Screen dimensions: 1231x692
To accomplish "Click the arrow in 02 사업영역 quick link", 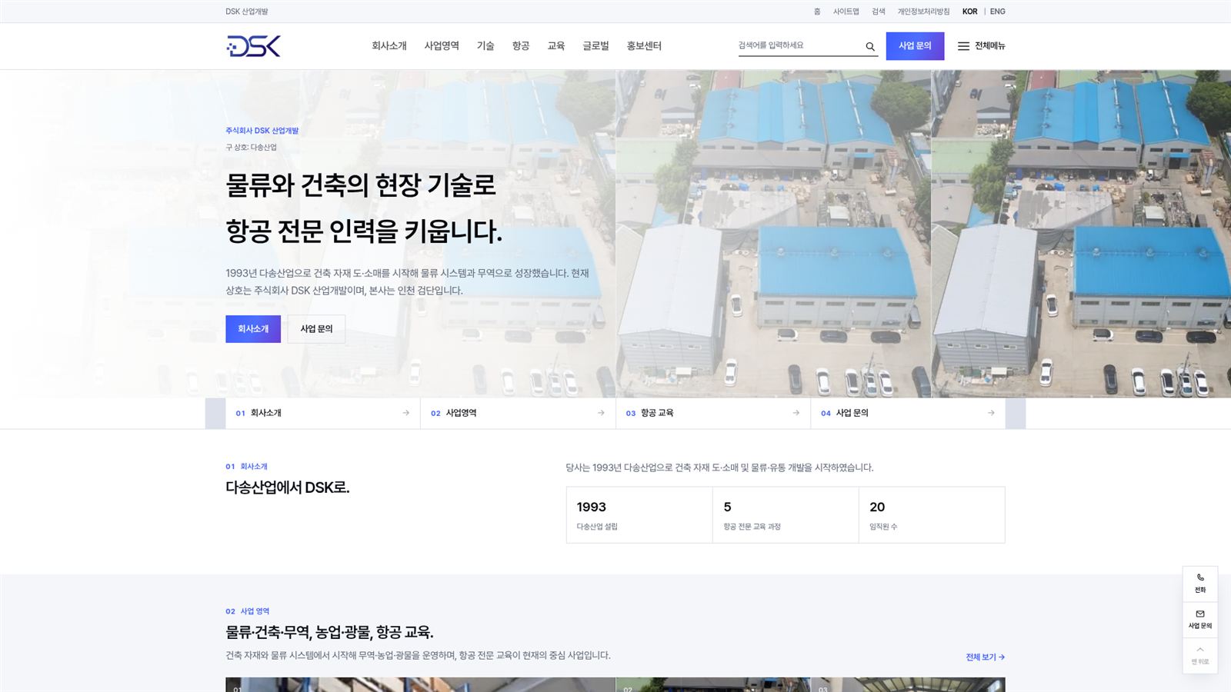I will pyautogui.click(x=601, y=413).
